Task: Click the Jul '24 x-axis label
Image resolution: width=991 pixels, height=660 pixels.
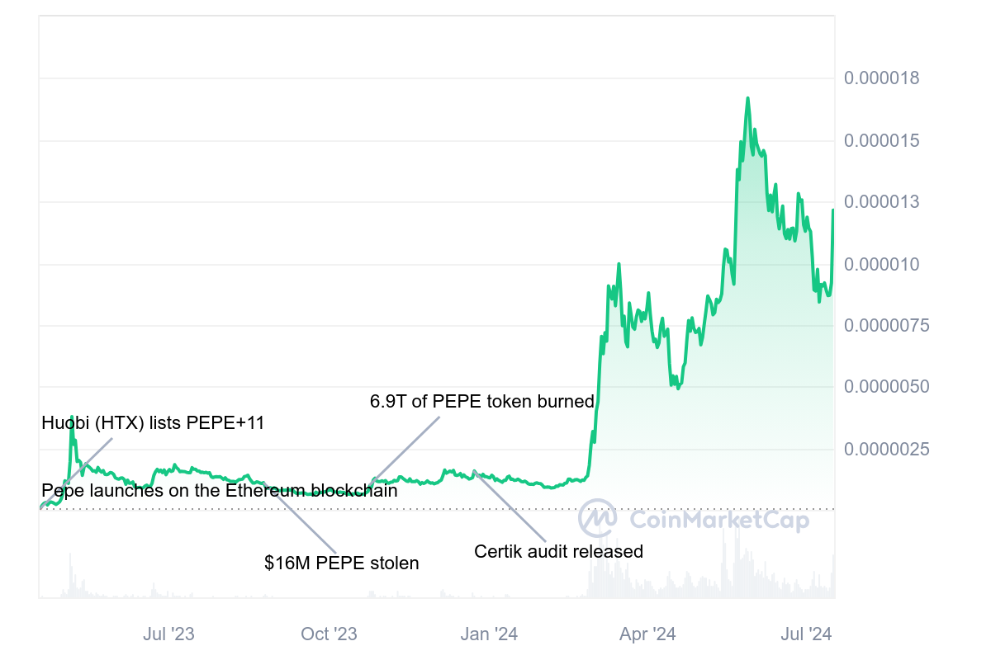Action: point(806,634)
